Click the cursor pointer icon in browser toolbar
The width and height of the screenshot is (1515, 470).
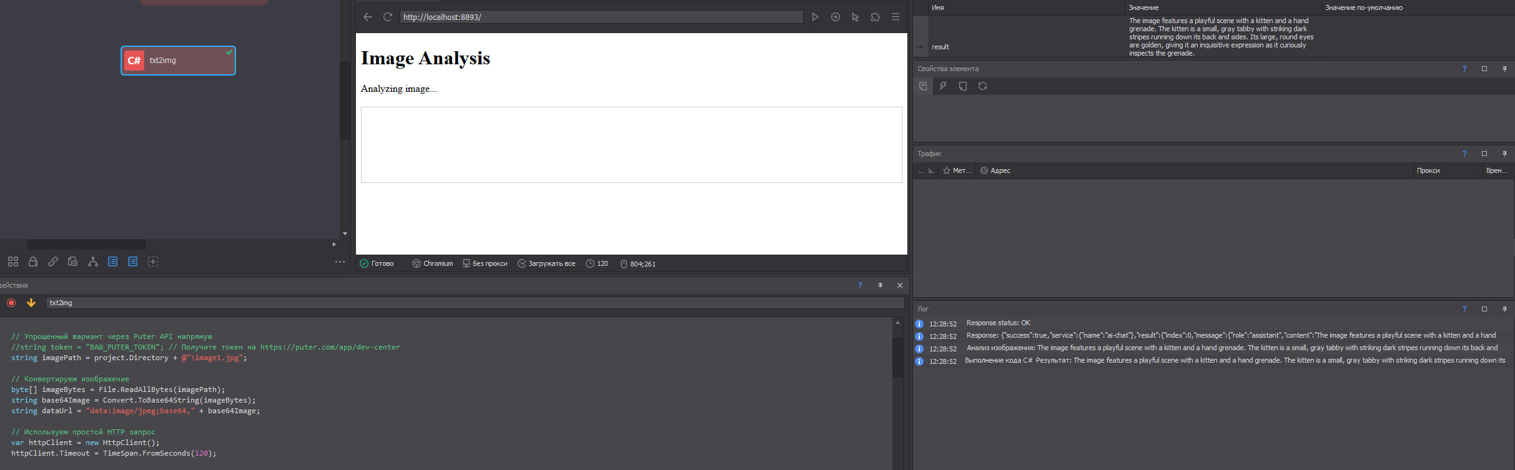[x=855, y=17]
